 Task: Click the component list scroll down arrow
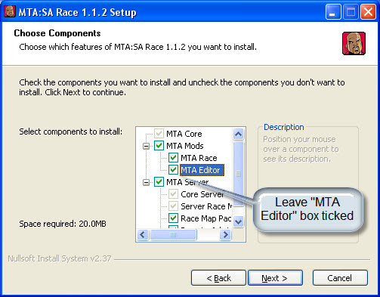[238, 222]
